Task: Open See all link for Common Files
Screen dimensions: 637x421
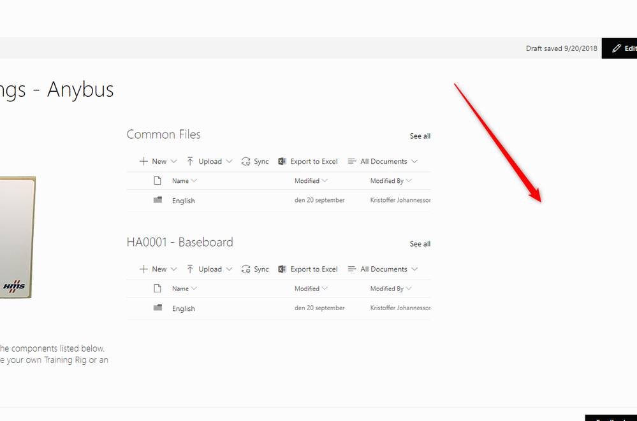Action: click(x=420, y=136)
